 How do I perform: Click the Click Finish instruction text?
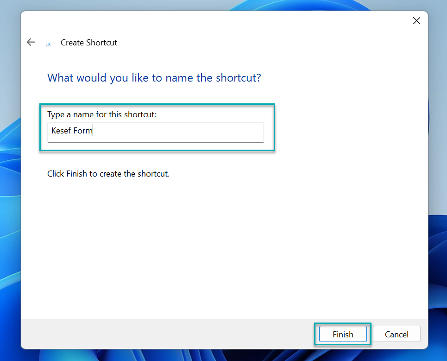(x=108, y=173)
